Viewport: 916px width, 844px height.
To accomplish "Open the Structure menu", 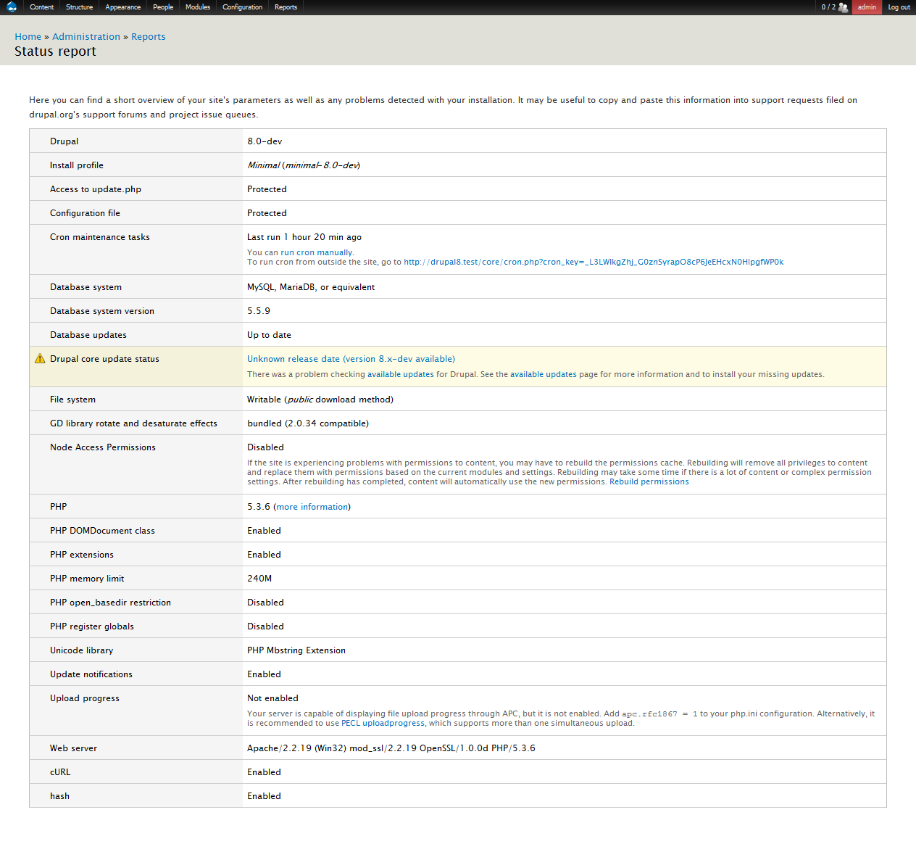I will click(x=79, y=7).
